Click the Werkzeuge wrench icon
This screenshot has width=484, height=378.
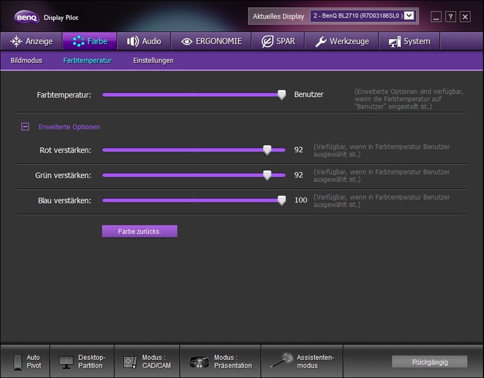point(321,41)
